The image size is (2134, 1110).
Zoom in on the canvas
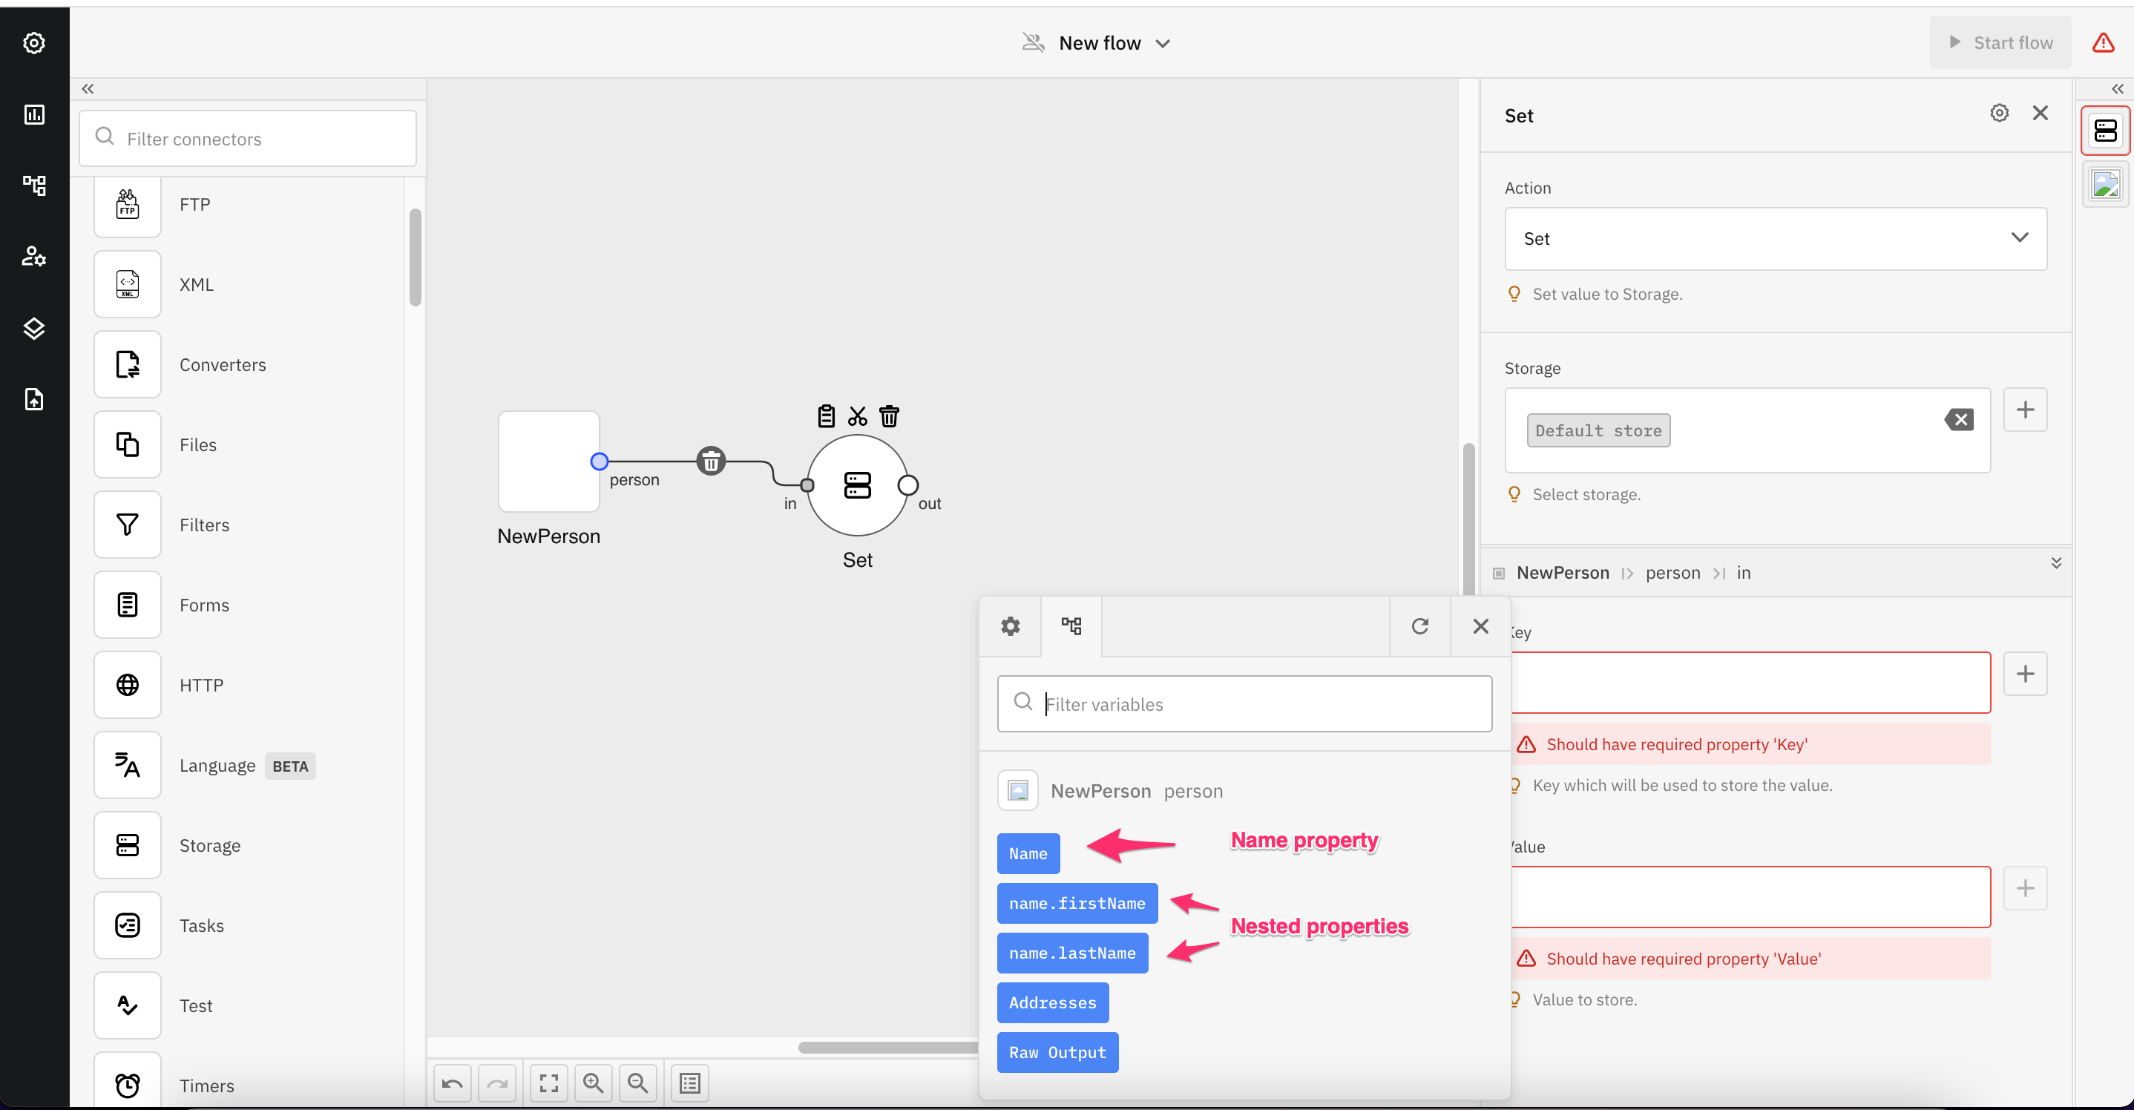click(x=593, y=1083)
